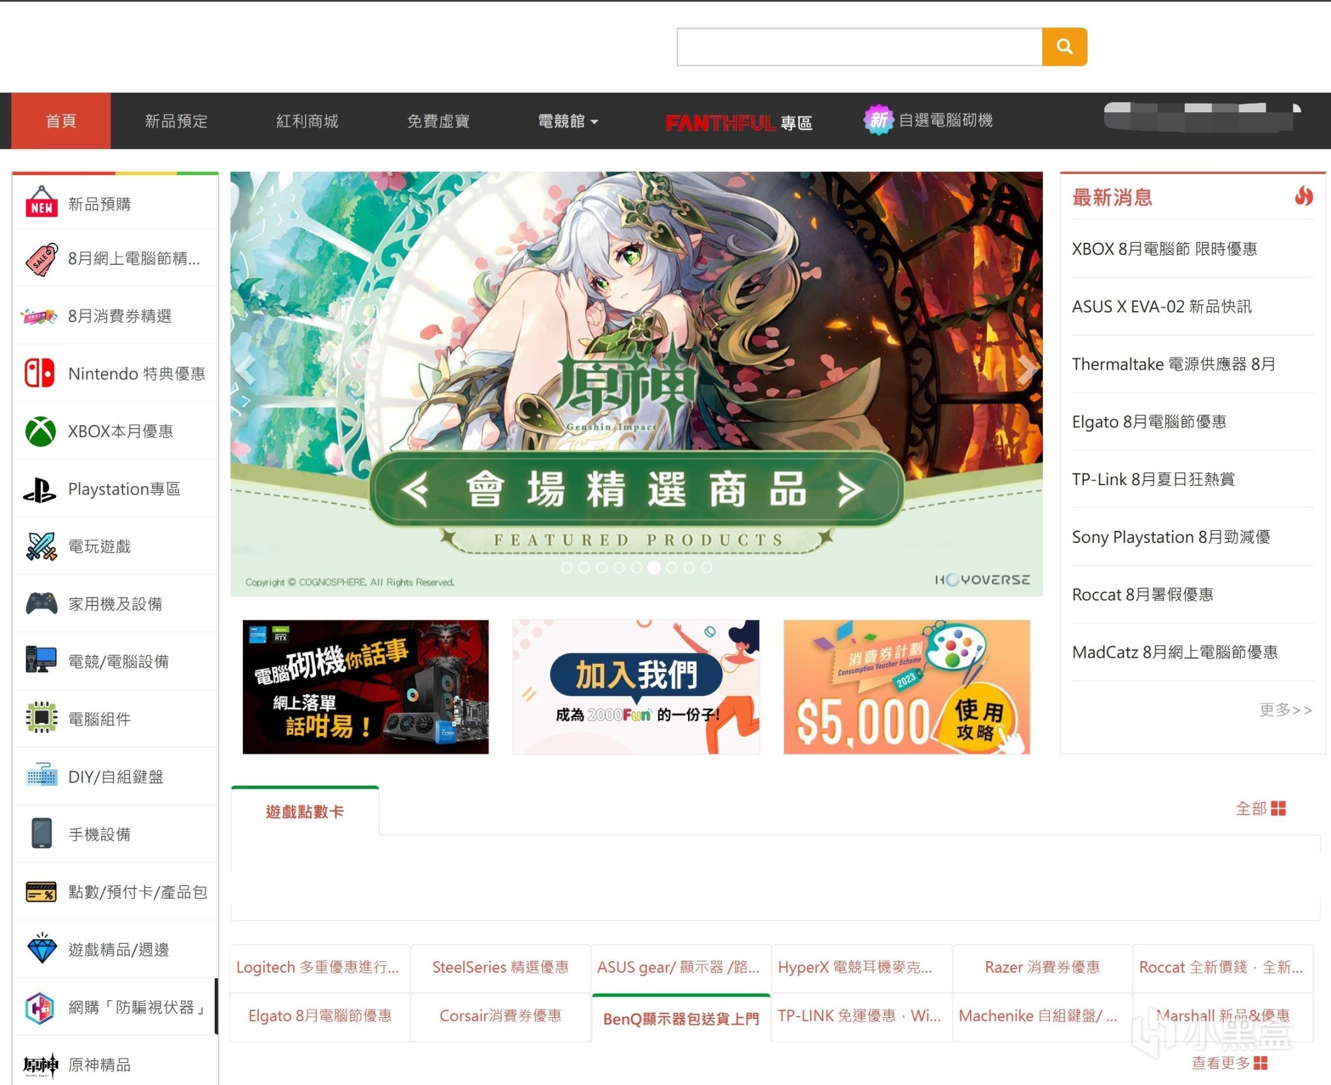The image size is (1331, 1085).
Task: Open the 更多>> latest news link
Action: [1285, 710]
